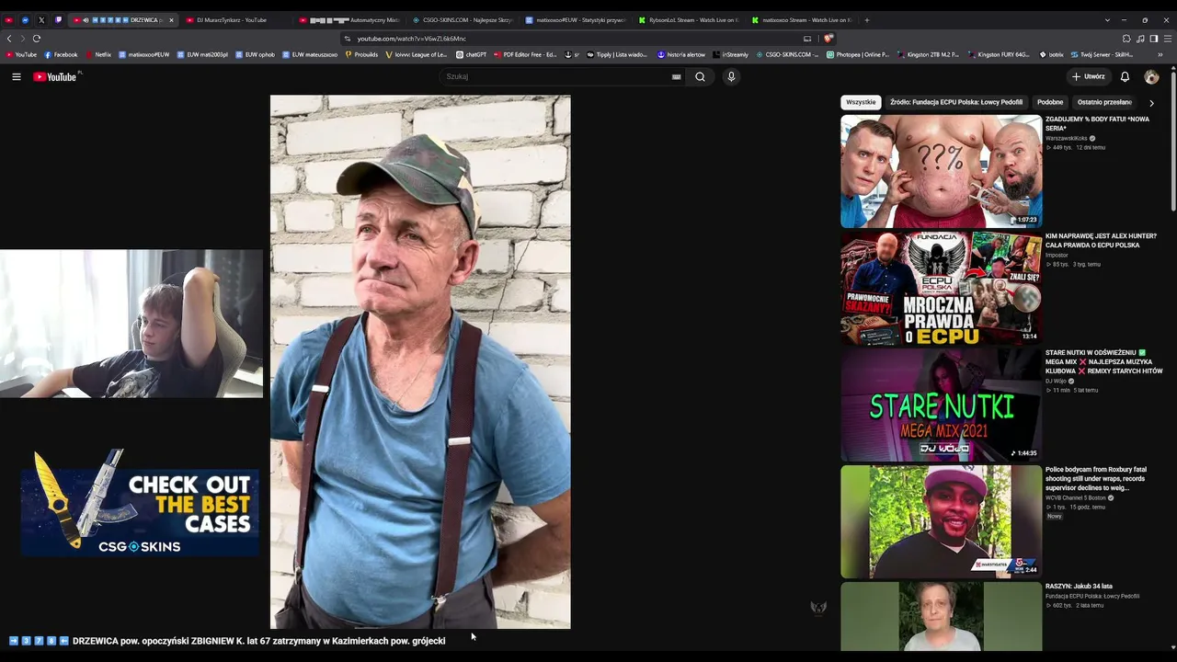1177x662 pixels.
Task: Switch to matixoxoo Stream tab
Action: (804, 20)
